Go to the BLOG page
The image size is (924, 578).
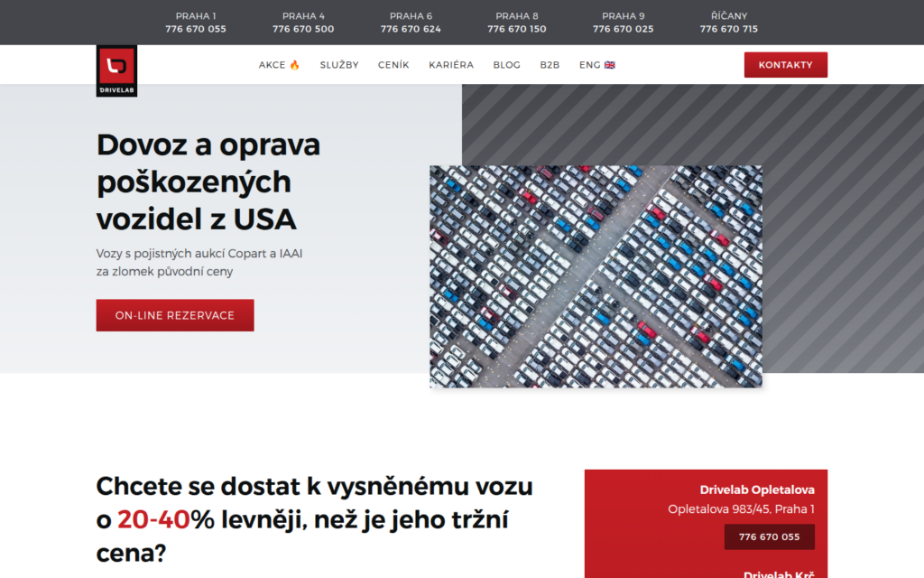pyautogui.click(x=507, y=65)
